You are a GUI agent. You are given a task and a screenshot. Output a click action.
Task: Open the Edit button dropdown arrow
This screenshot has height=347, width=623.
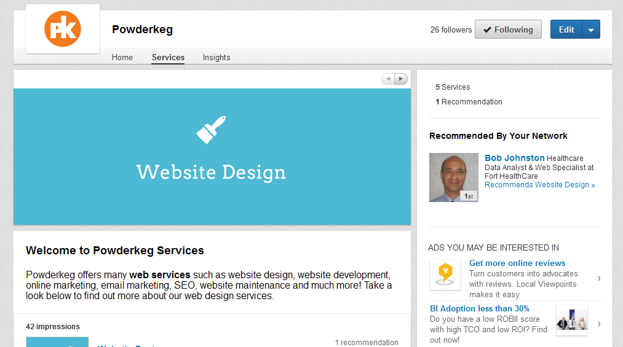pyautogui.click(x=591, y=29)
